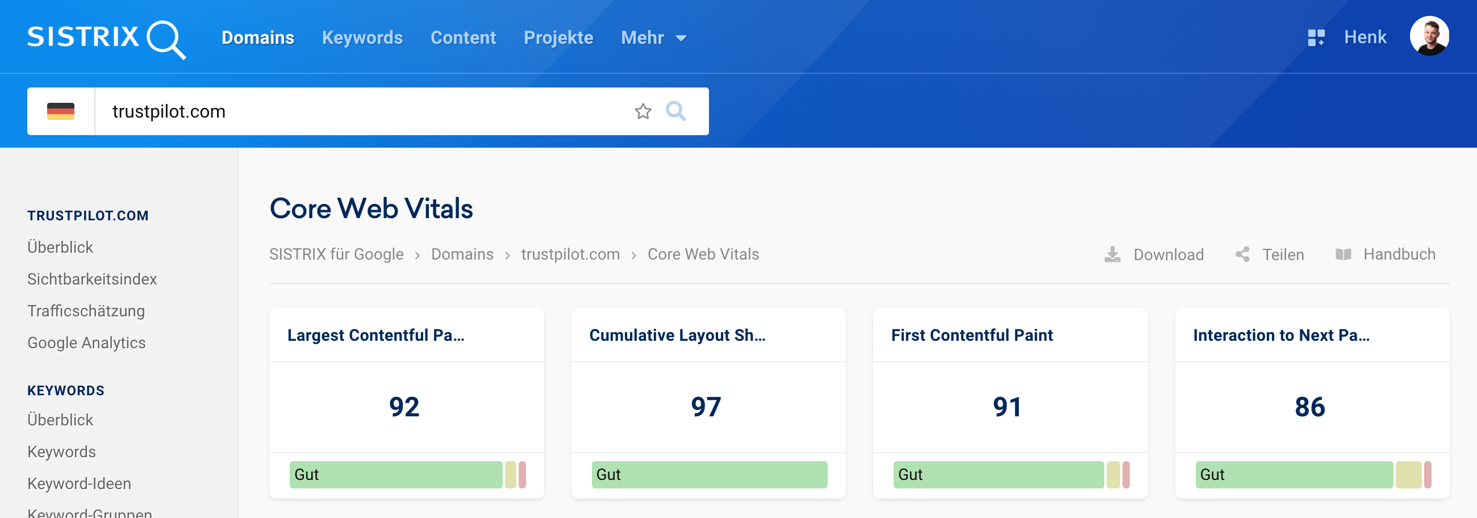Click the star favorite icon in search bar
Screen dimensions: 1477x518
click(x=642, y=111)
